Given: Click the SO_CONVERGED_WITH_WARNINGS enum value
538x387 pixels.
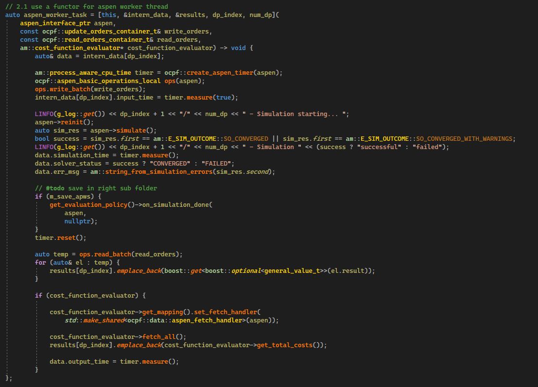Looking at the screenshot, I should click(464, 138).
